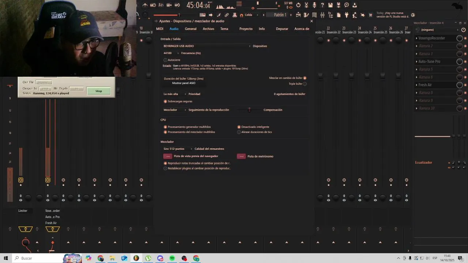The height and width of the screenshot is (263, 468).
Task: Open Sinc 512-puntos remuestreo dropdown
Action: (178, 149)
